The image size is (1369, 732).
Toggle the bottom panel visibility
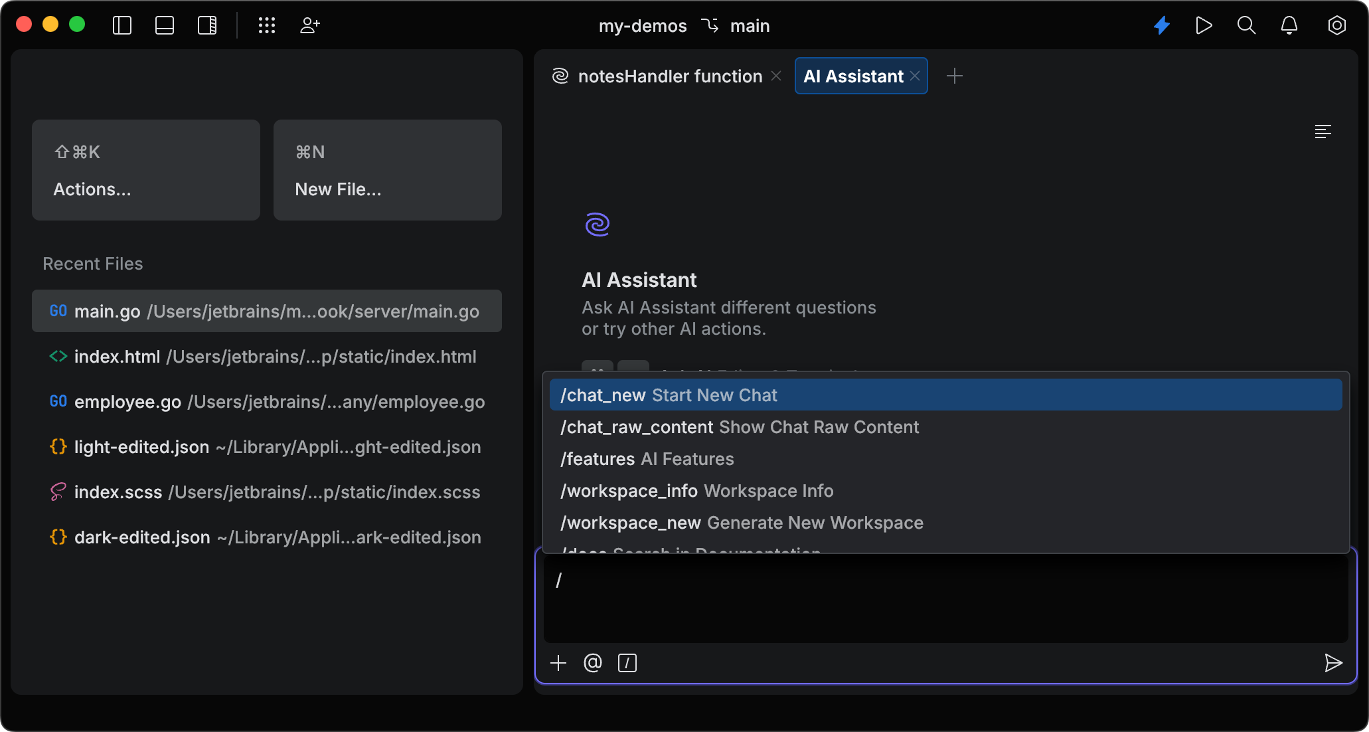164,25
